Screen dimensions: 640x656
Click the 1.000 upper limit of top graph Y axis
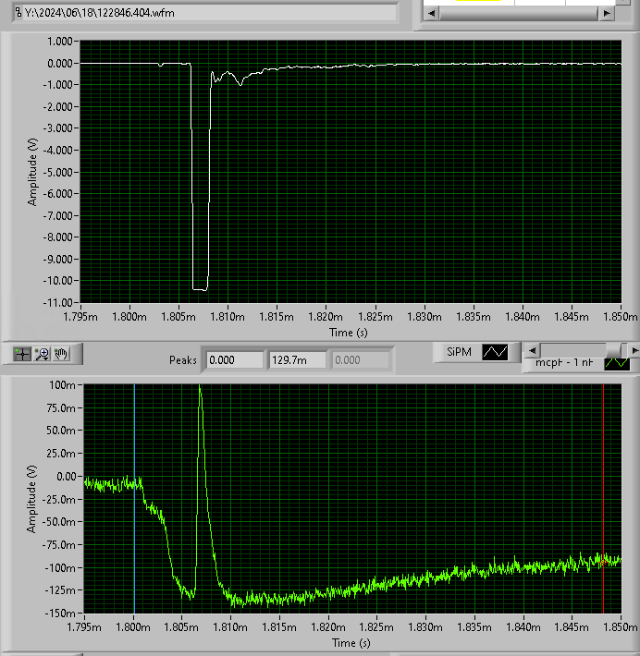tap(59, 42)
